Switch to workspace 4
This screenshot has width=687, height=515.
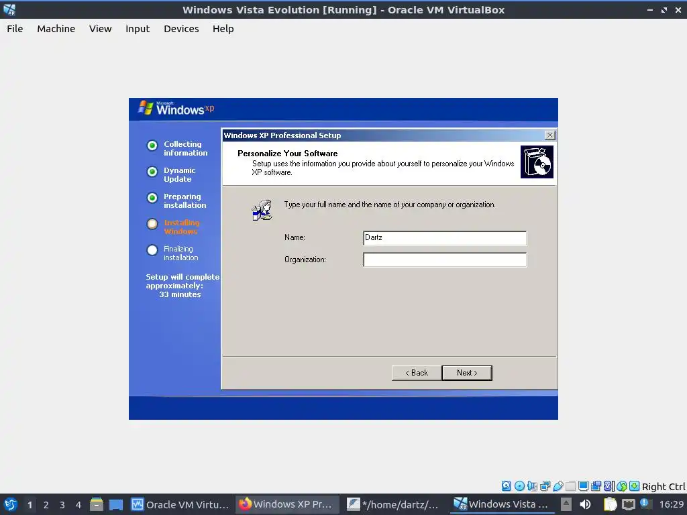pyautogui.click(x=78, y=505)
